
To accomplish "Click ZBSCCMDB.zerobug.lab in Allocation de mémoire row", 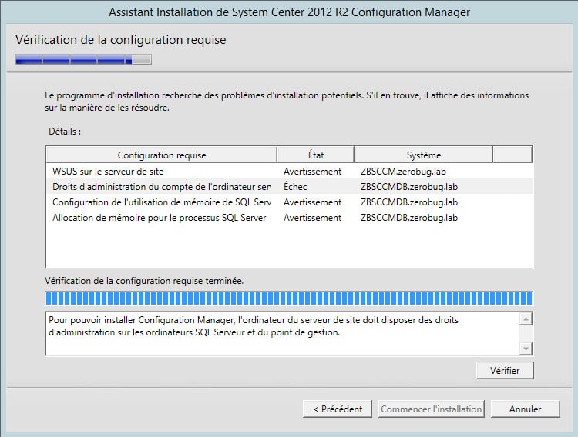I will point(409,218).
